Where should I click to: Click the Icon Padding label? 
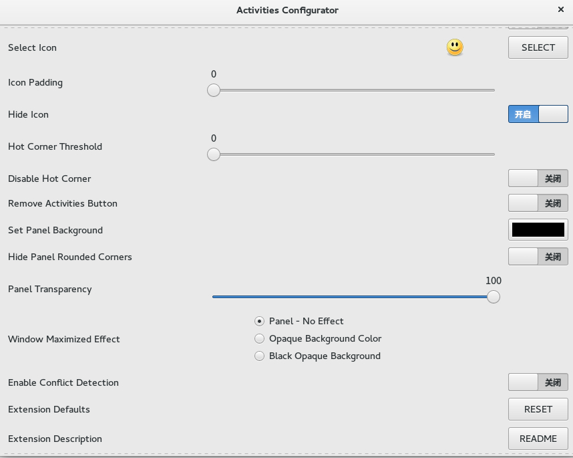(x=35, y=83)
